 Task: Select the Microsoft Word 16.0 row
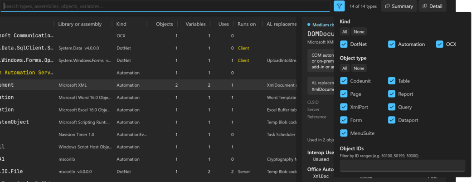(x=148, y=98)
